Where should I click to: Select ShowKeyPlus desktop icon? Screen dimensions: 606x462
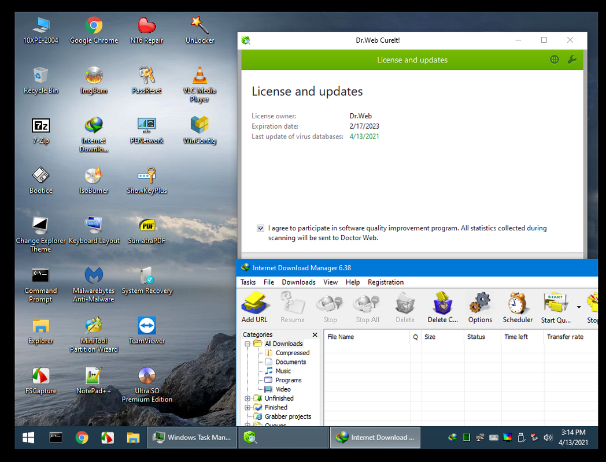pos(146,180)
